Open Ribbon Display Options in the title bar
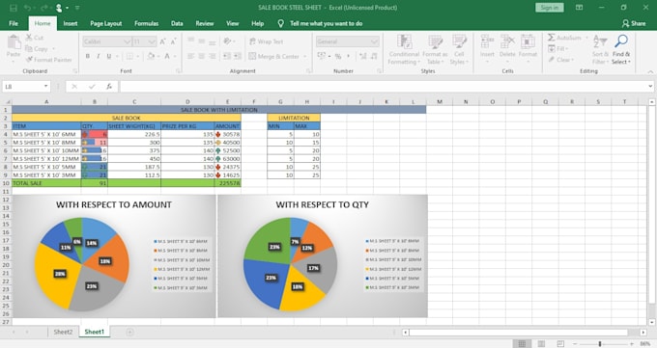The height and width of the screenshot is (348, 657). point(579,8)
